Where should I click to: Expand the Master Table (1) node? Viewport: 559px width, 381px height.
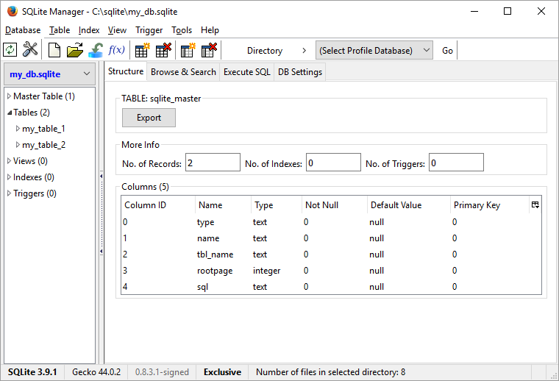click(x=10, y=96)
